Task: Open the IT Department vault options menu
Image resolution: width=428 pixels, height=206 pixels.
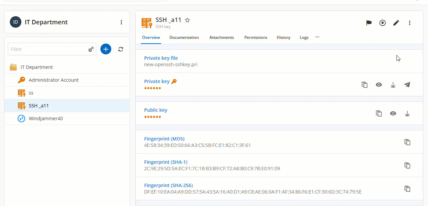Action: click(121, 22)
